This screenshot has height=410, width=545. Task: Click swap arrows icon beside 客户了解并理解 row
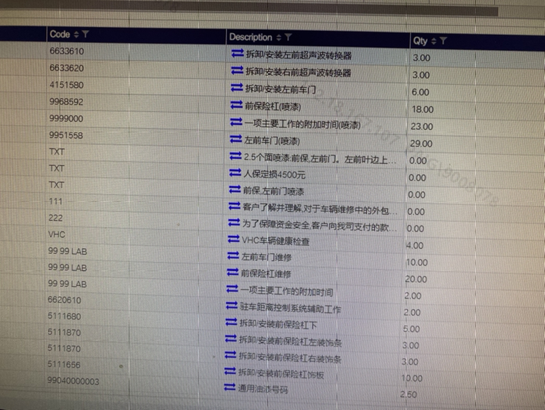tap(234, 206)
